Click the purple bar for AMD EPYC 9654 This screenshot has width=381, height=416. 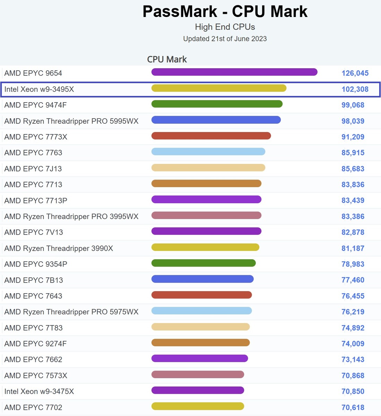pos(234,72)
